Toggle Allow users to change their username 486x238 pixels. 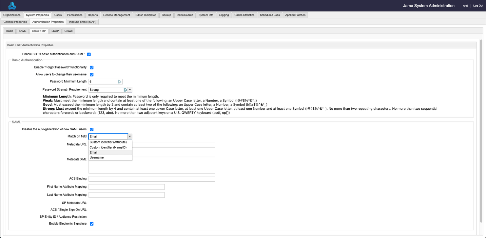pyautogui.click(x=92, y=75)
